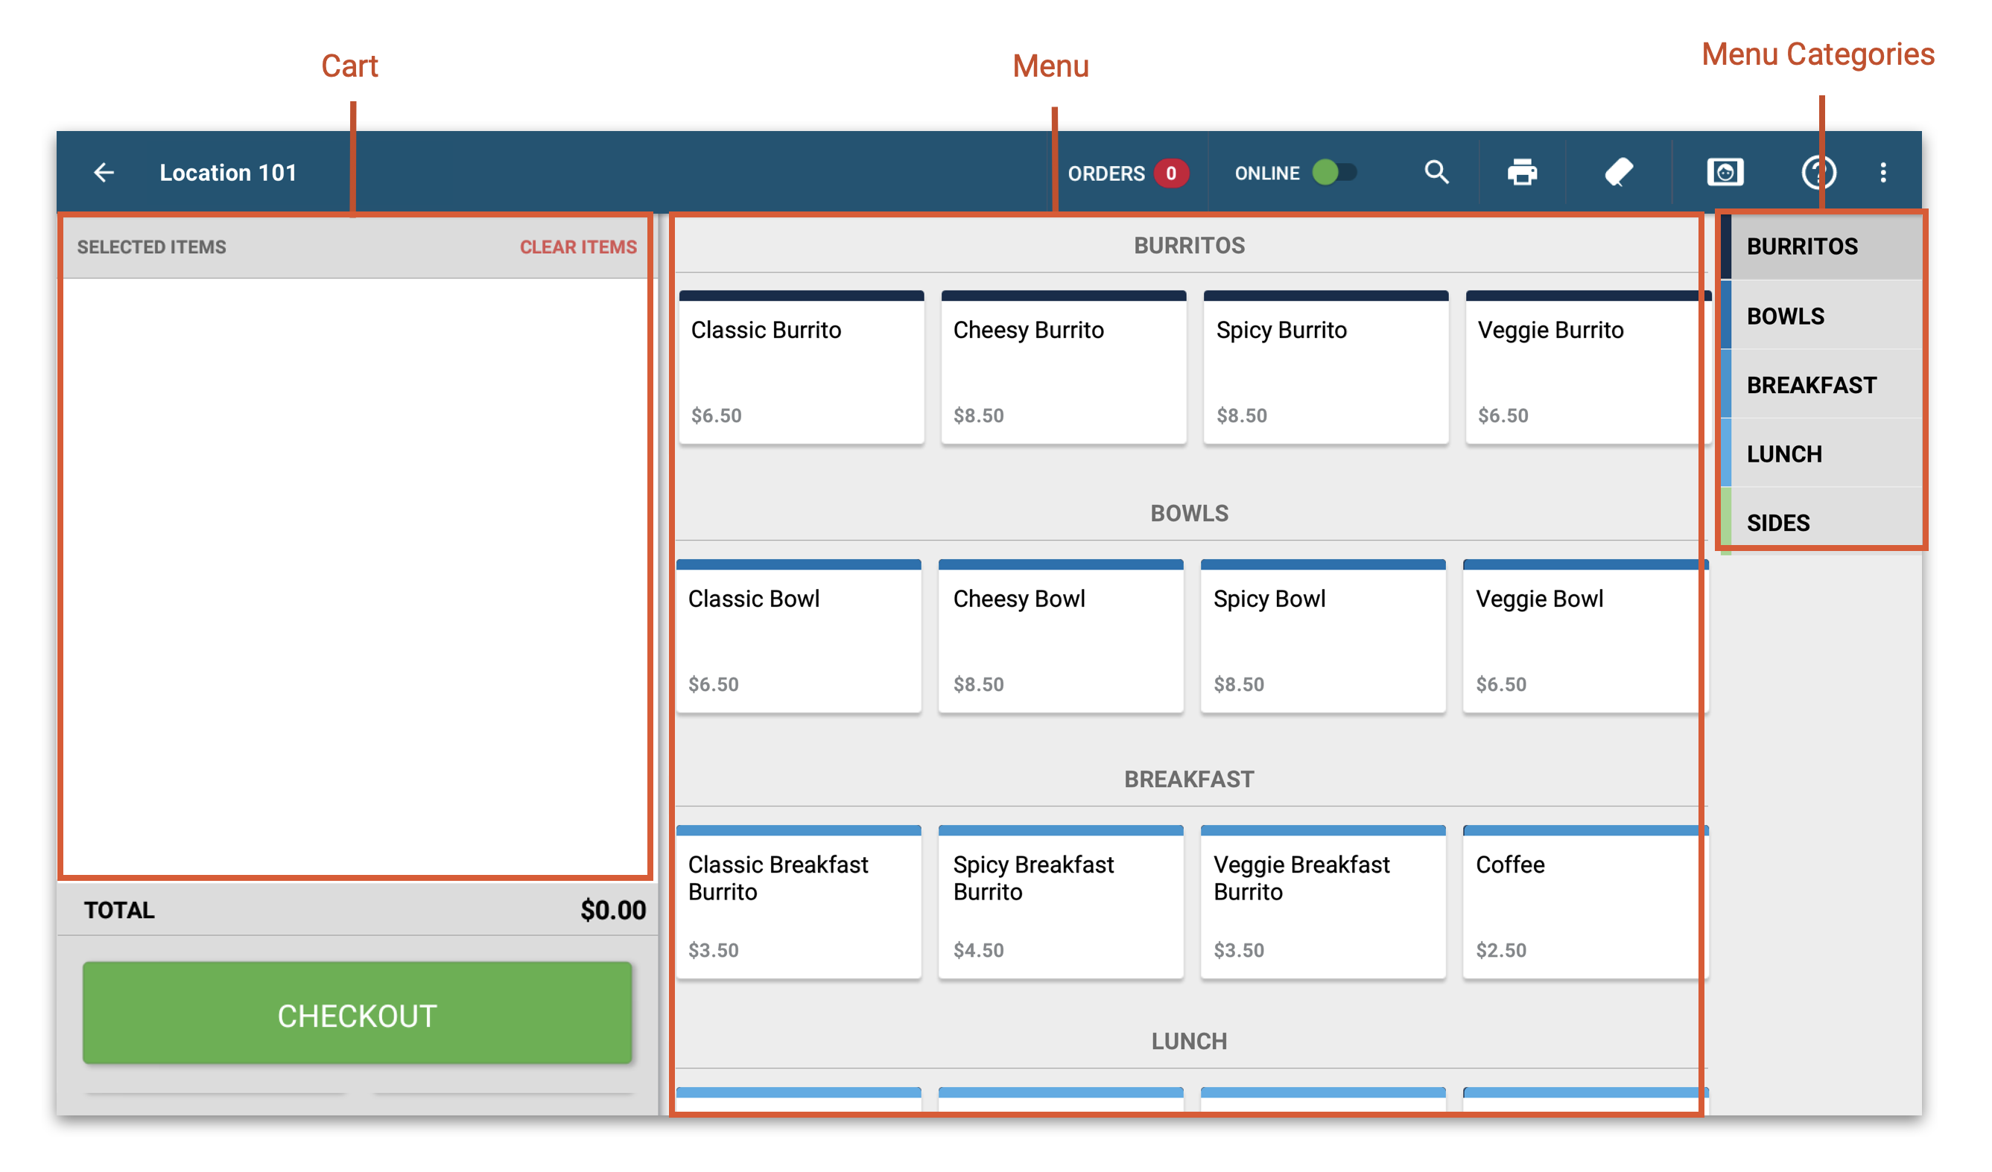1992x1172 pixels.
Task: Click the BURRITOS section heading in menu
Action: (x=1189, y=246)
